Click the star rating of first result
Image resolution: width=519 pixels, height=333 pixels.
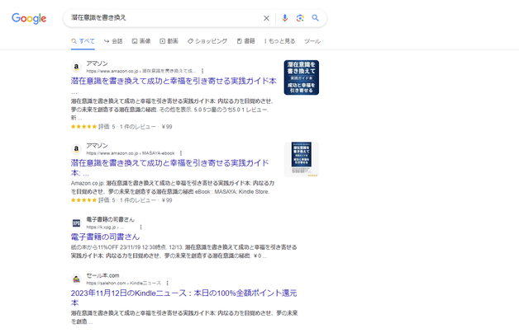click(x=83, y=127)
